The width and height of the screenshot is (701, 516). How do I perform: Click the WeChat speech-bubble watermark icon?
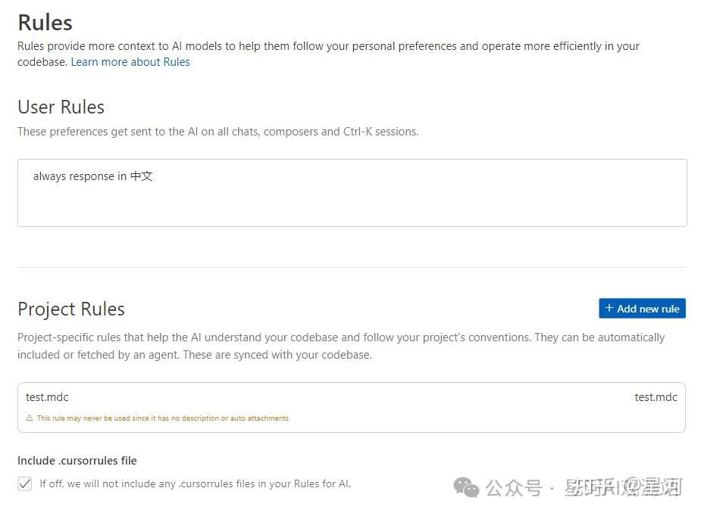click(466, 488)
